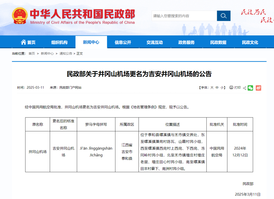
Task: Click the cell 江西省 吉安市 泰和县
Action: coord(127,152)
